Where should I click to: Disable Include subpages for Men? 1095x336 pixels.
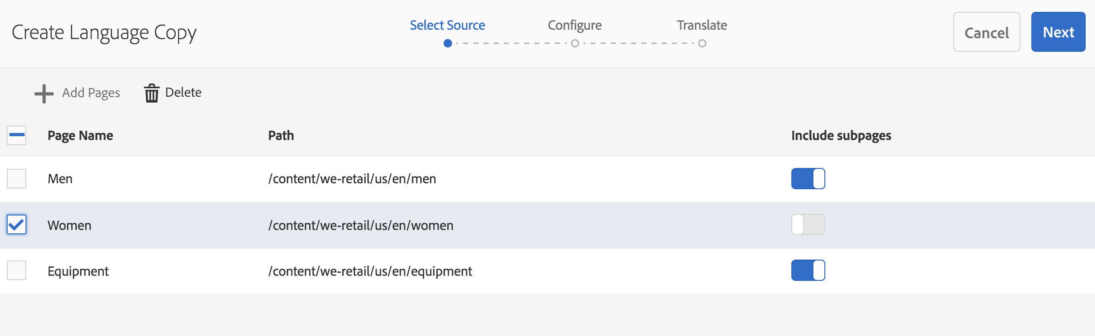[807, 179]
